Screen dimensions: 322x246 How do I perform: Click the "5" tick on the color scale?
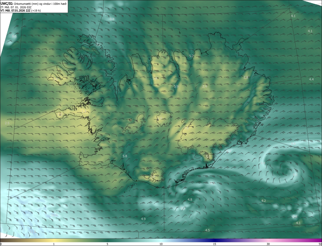107,244
